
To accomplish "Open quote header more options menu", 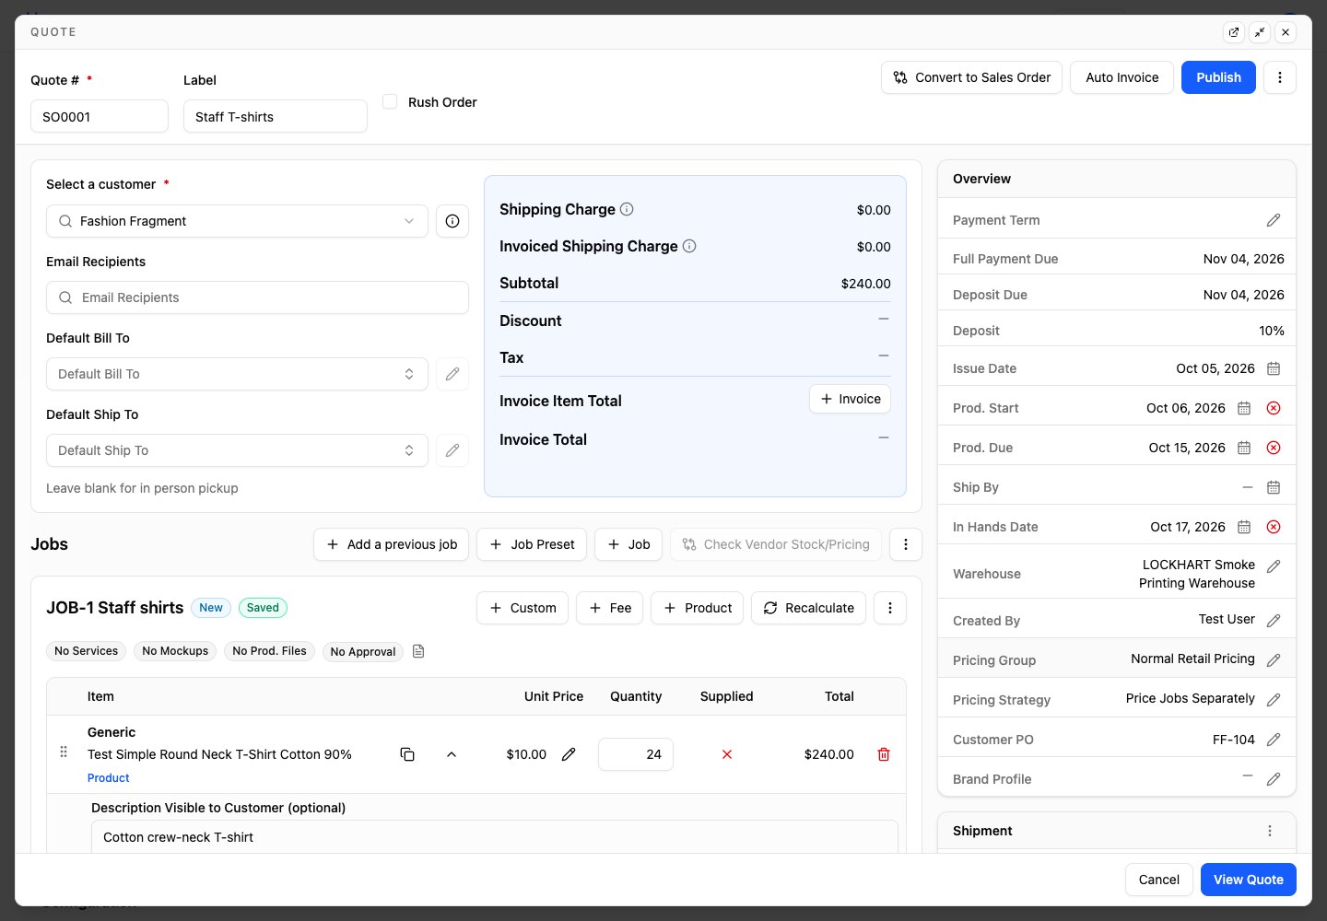I will click(x=1280, y=77).
